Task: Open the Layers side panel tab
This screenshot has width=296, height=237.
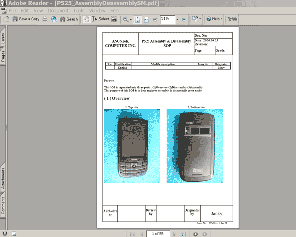Action: click(3, 38)
